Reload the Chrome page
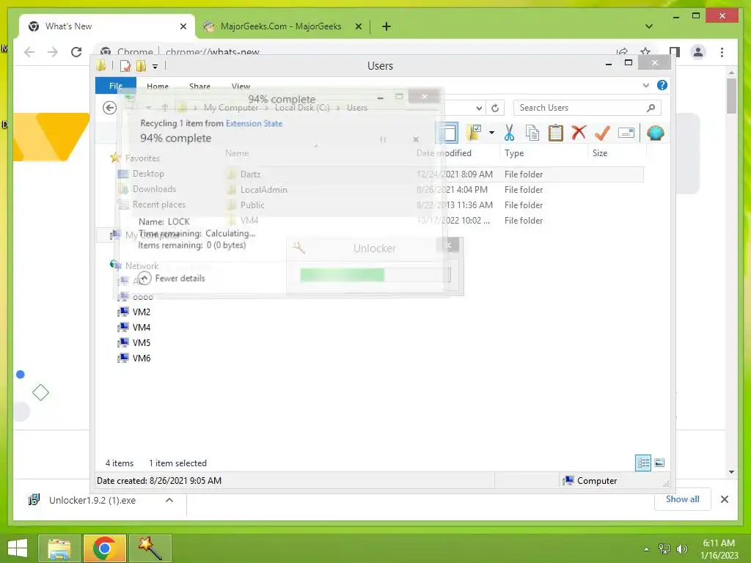 [76, 52]
